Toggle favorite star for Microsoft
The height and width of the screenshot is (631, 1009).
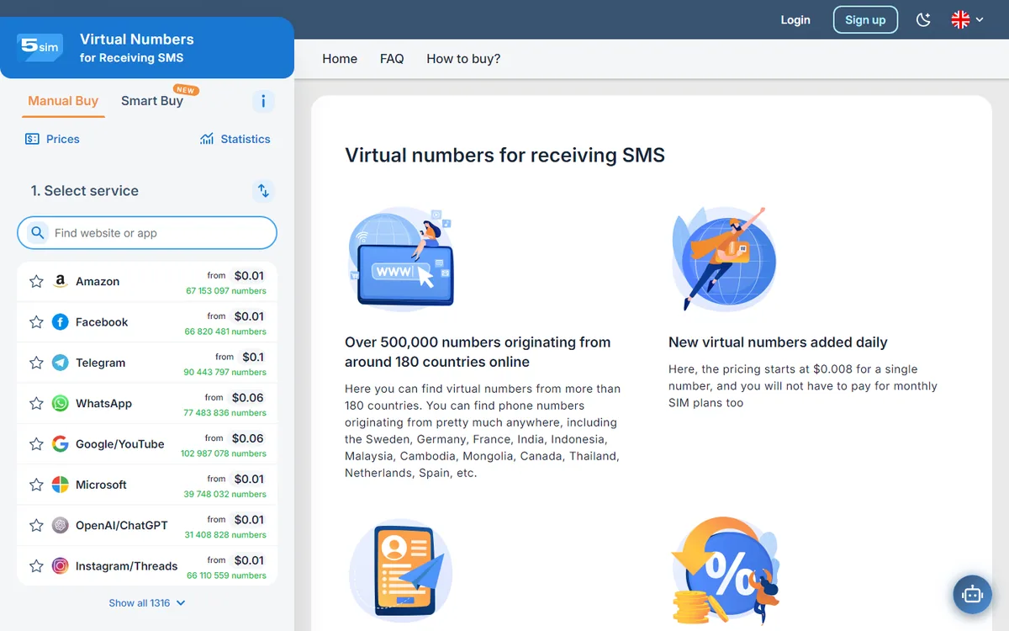[36, 485]
